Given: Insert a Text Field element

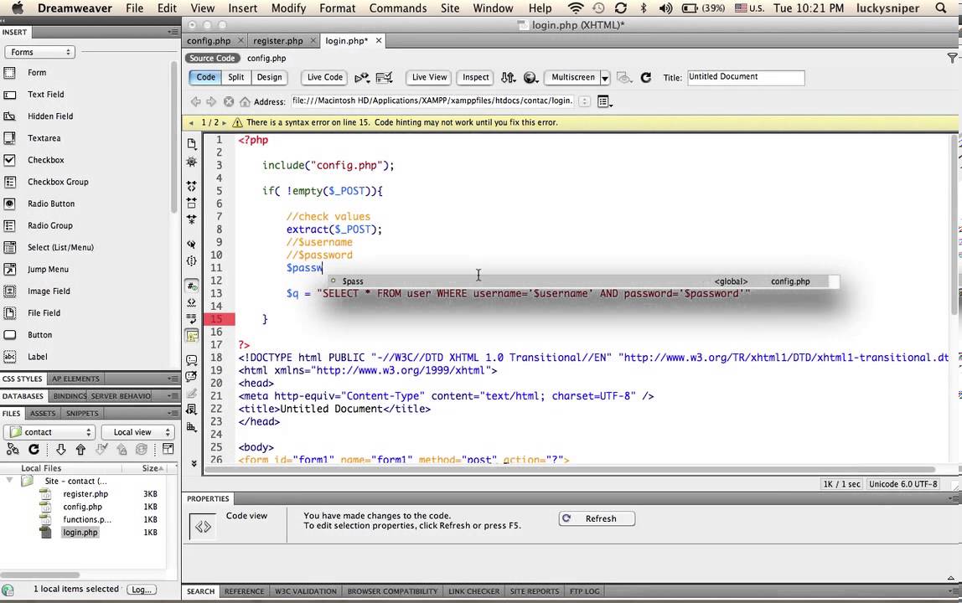Looking at the screenshot, I should 45,95.
